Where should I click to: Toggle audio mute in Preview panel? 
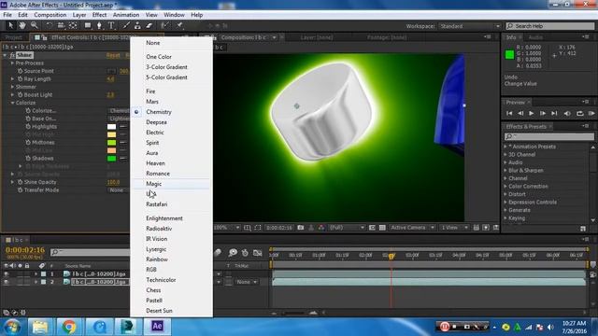pyautogui.click(x=567, y=114)
